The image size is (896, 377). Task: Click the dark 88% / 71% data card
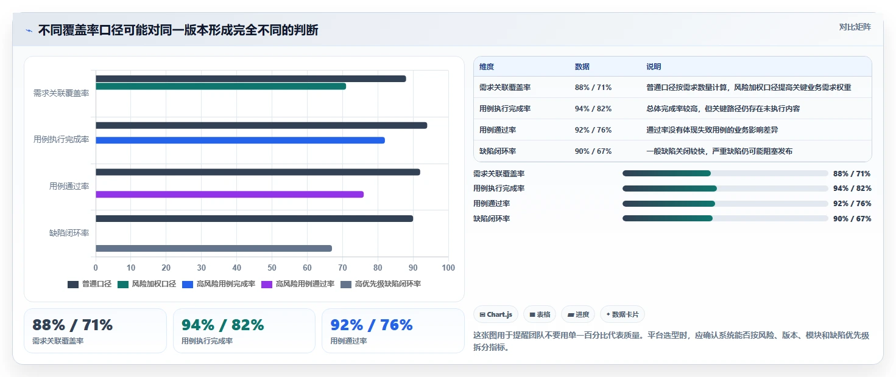[95, 331]
